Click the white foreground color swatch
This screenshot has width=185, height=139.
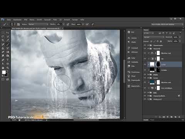pos(4,72)
